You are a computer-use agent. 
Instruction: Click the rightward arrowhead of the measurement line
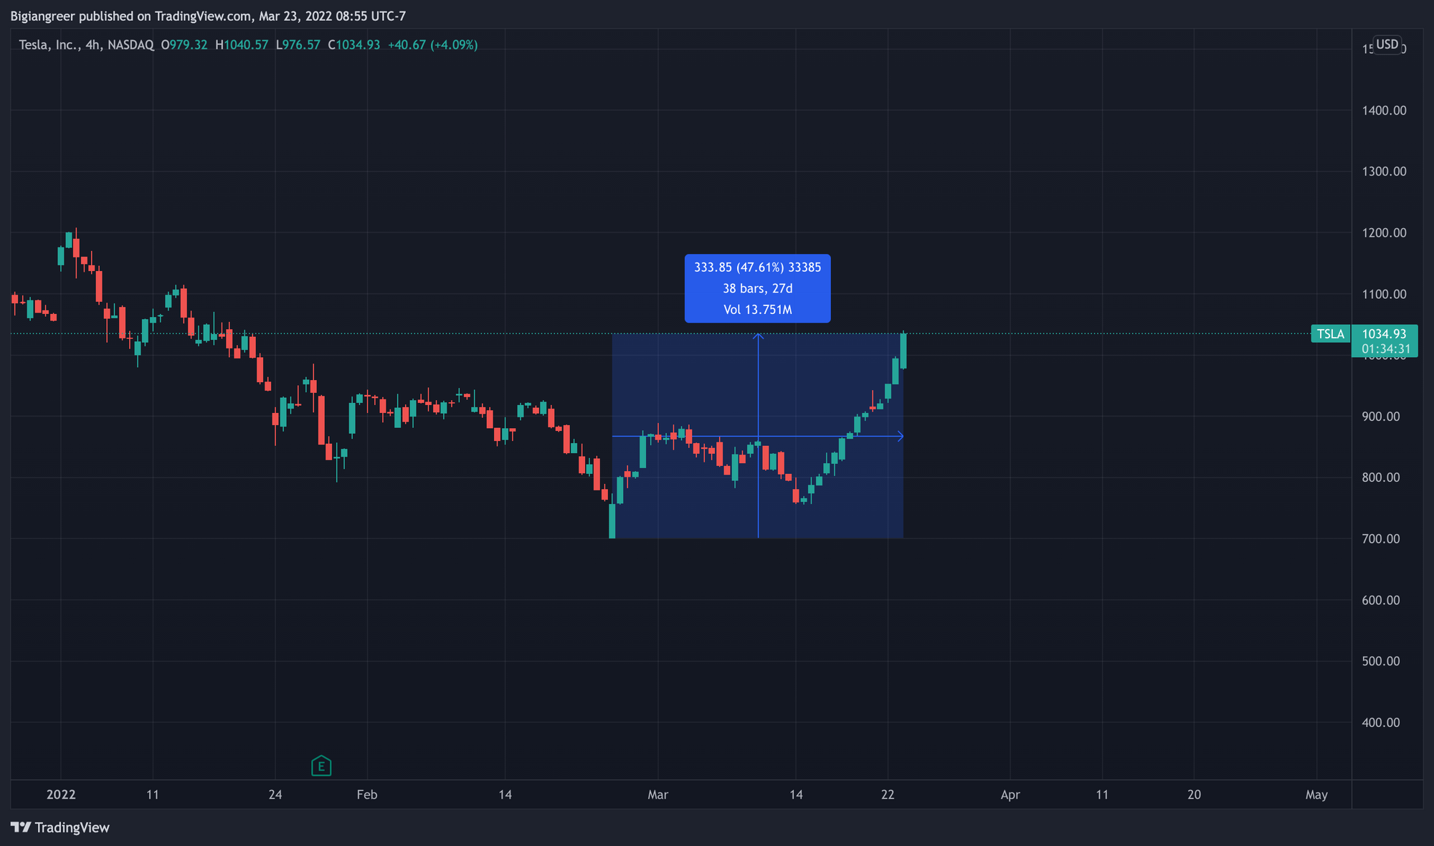900,437
